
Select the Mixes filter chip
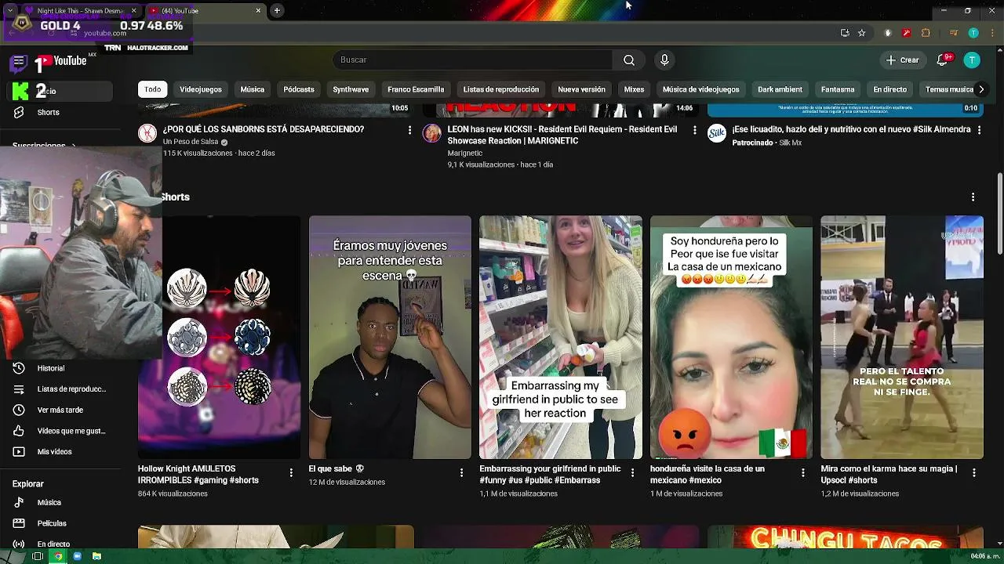coord(634,89)
